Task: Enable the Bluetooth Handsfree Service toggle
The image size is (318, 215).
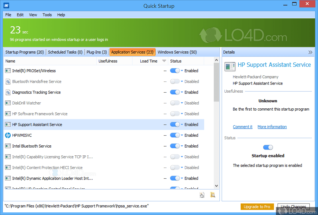Action: pyautogui.click(x=175, y=81)
